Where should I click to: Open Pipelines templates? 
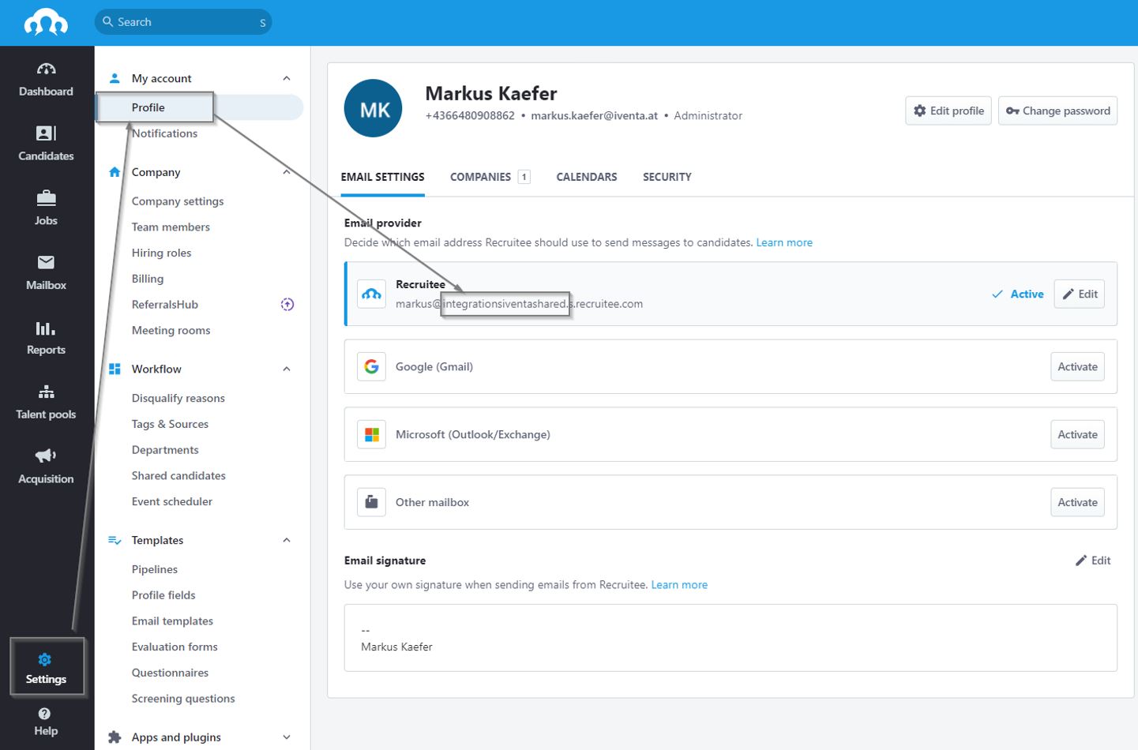155,569
